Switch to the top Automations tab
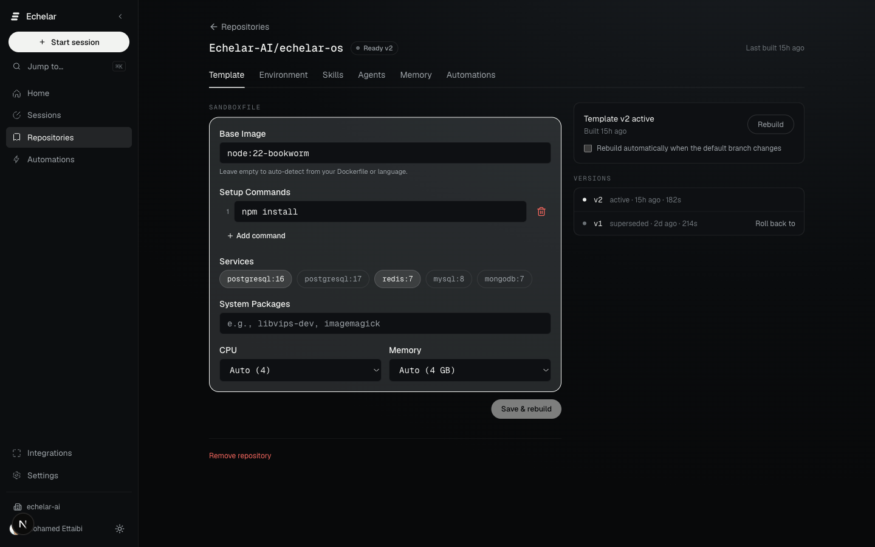 pyautogui.click(x=471, y=75)
